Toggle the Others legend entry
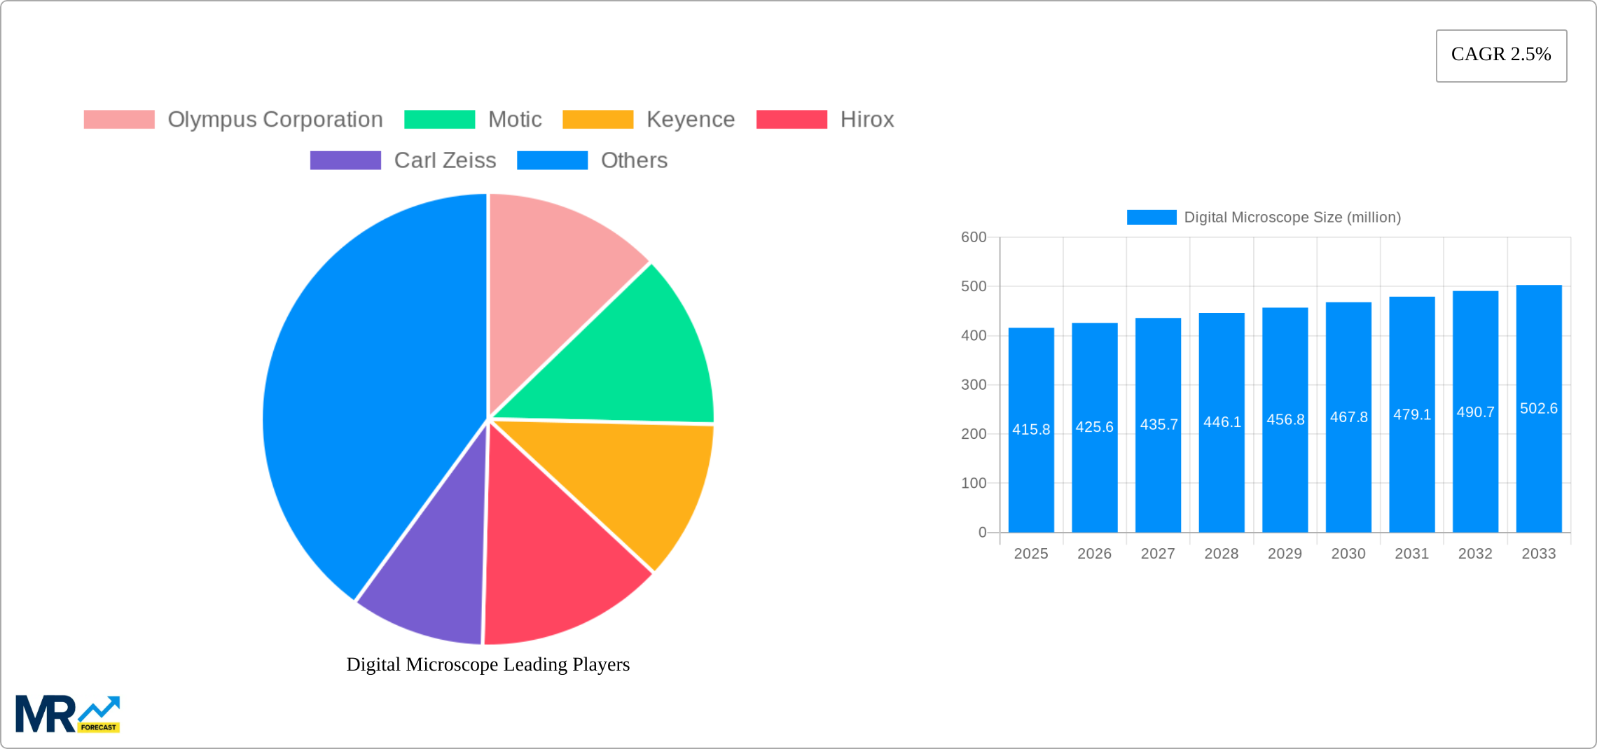Viewport: 1597px width, 749px height. [x=552, y=160]
